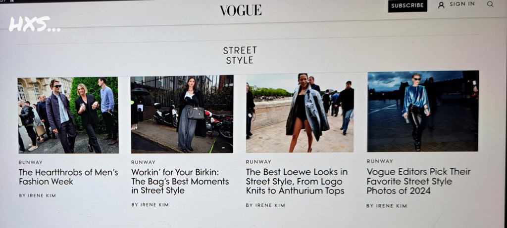Select Runway tag above Birkin article
The width and height of the screenshot is (507, 228).
tap(143, 162)
